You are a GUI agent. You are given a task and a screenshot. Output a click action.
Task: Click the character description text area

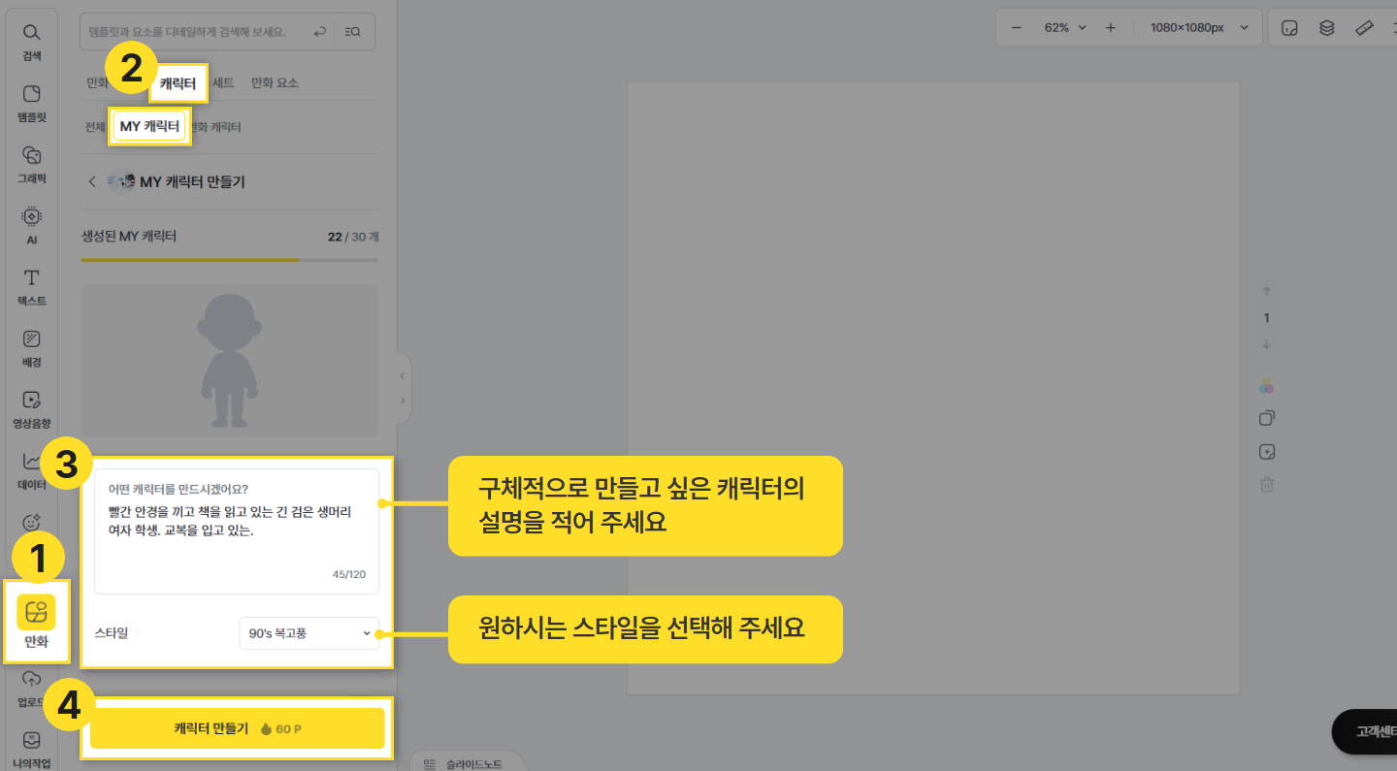pos(237,531)
